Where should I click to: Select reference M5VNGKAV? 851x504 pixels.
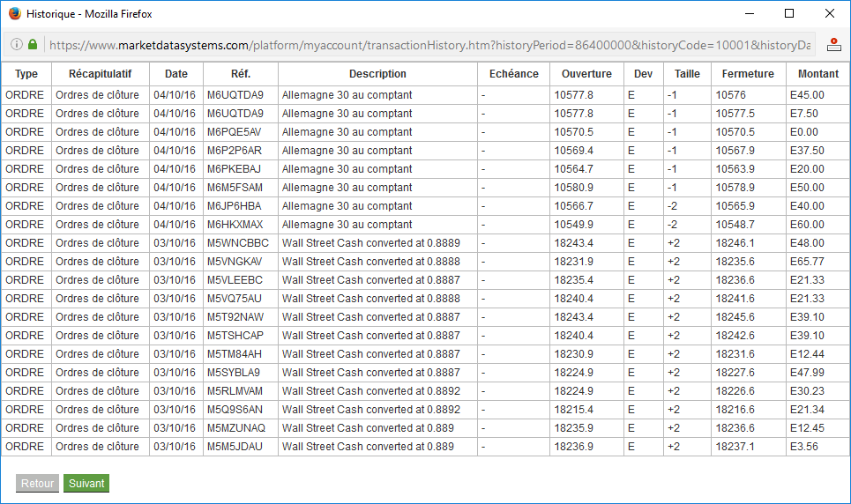(235, 261)
